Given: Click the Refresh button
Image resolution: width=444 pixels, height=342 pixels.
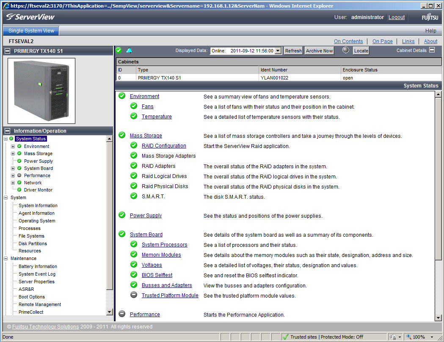Looking at the screenshot, I should click(x=293, y=51).
